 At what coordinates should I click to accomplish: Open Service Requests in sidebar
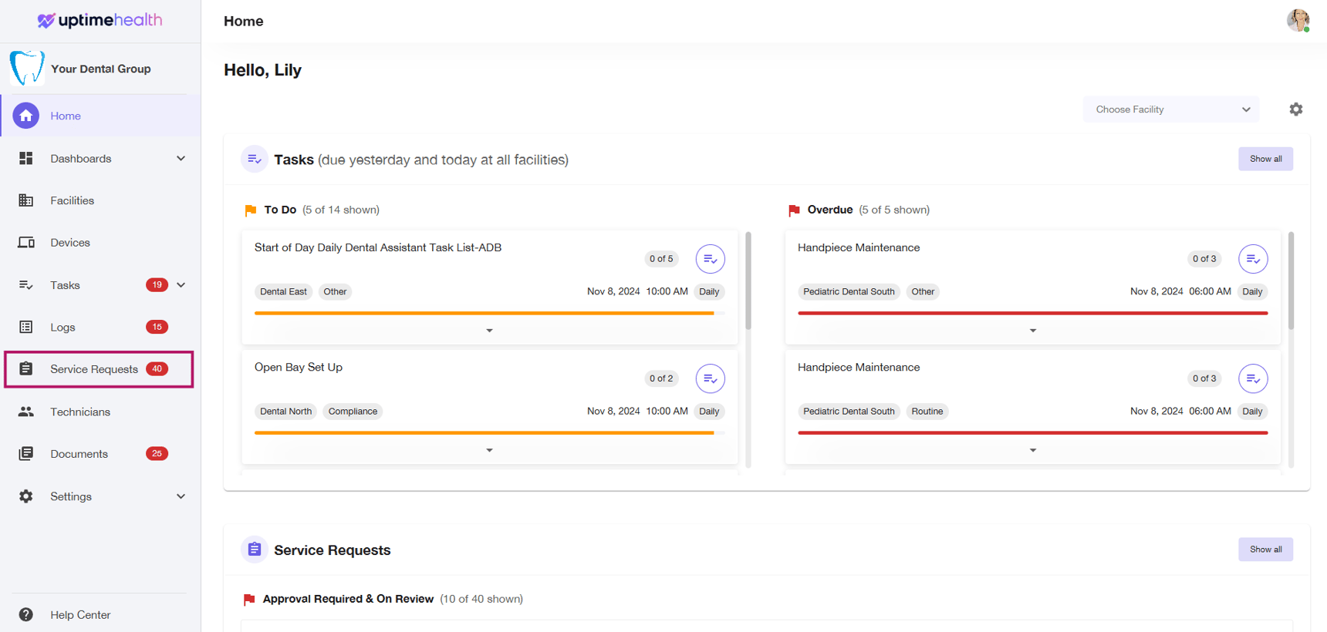94,369
